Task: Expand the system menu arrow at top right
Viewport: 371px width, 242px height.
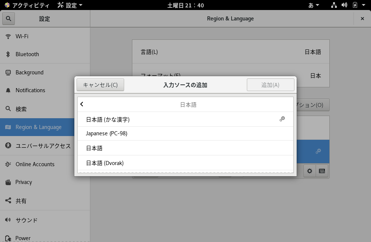Action: coord(364,5)
